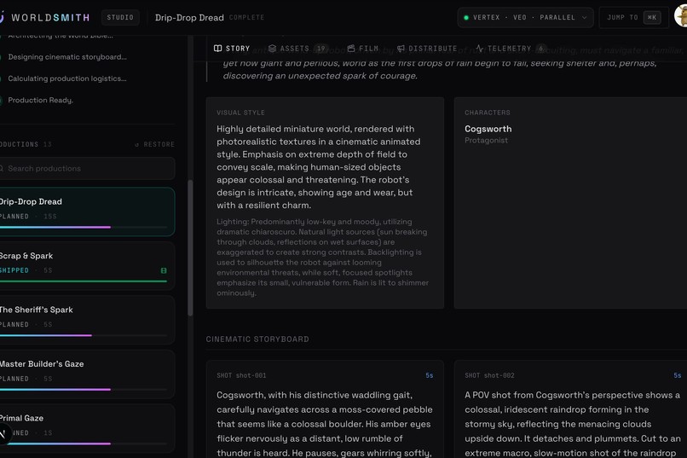The image size is (687, 458).
Task: Open the Assets tab
Action: tap(297, 49)
